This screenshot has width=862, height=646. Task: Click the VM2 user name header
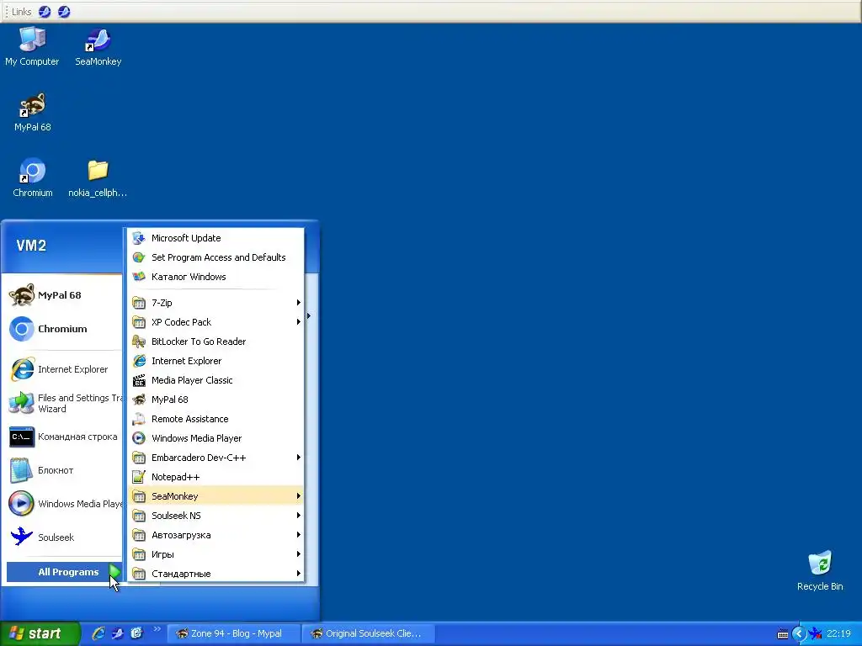click(x=31, y=246)
